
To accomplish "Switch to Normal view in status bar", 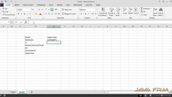I will tap(141, 95).
